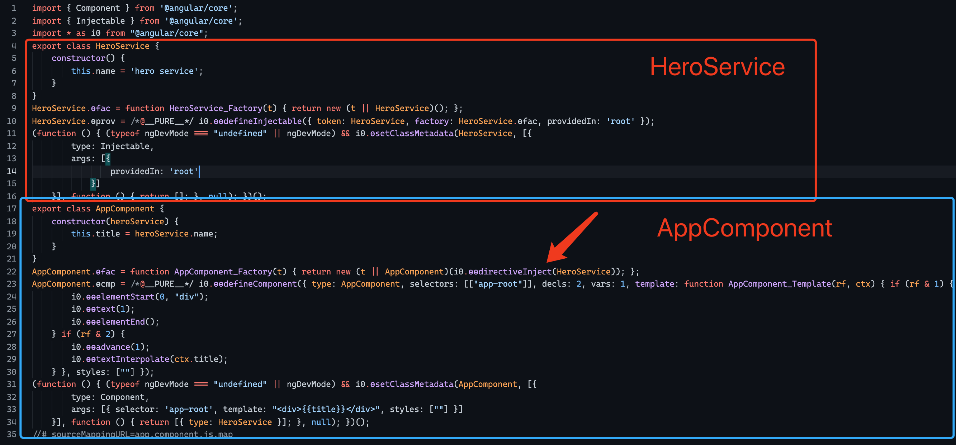Click the 'factory' key on line 10
956x445 pixels.
(432, 121)
